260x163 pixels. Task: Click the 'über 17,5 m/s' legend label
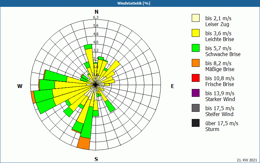[x=222, y=123]
